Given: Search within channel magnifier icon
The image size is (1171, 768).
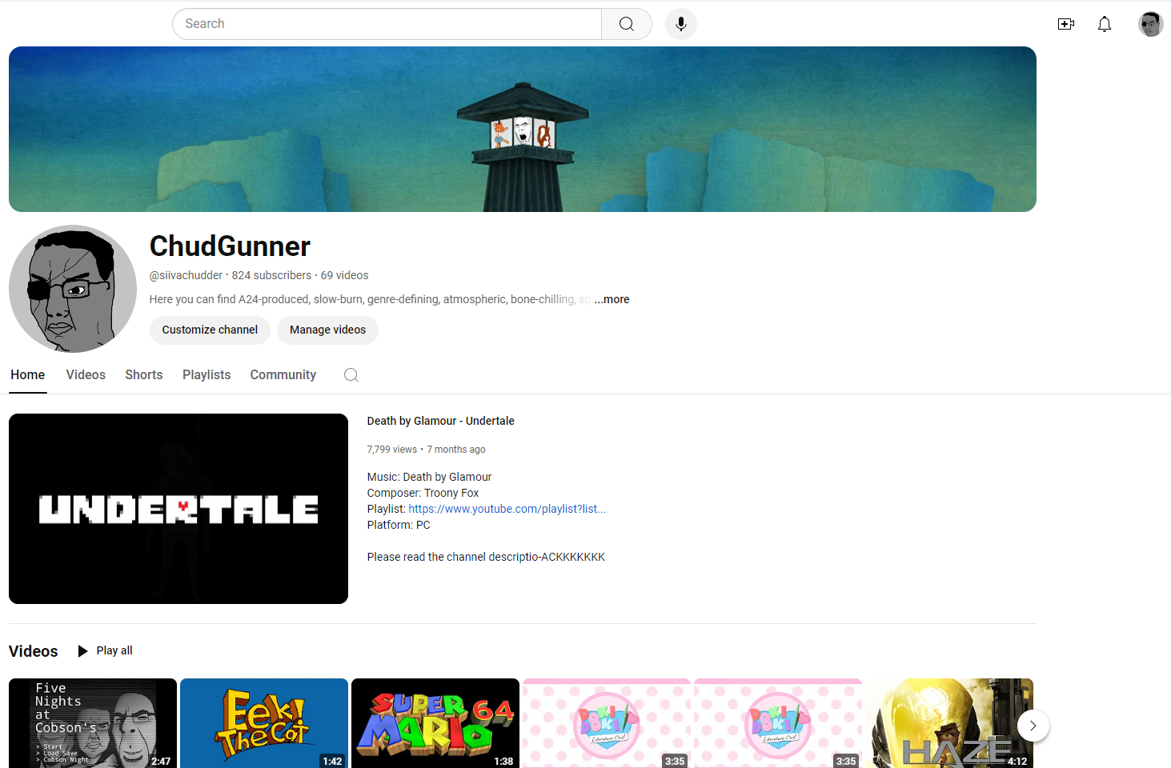Looking at the screenshot, I should point(351,375).
